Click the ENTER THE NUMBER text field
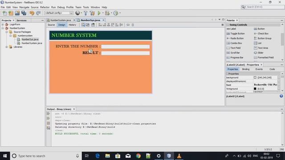 click(126, 47)
